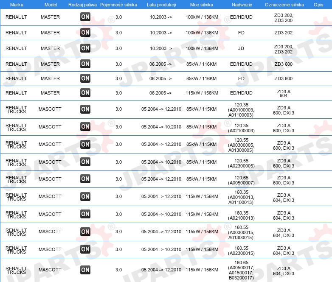This screenshot has height=282, width=332.
Task: Click the Opis column header
Action: pyautogui.click(x=318, y=5)
